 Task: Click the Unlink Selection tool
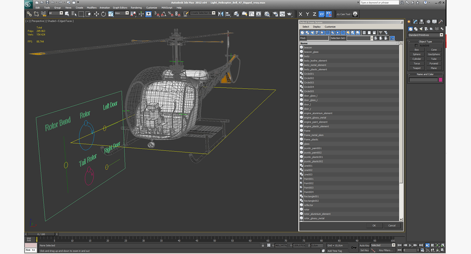36,14
